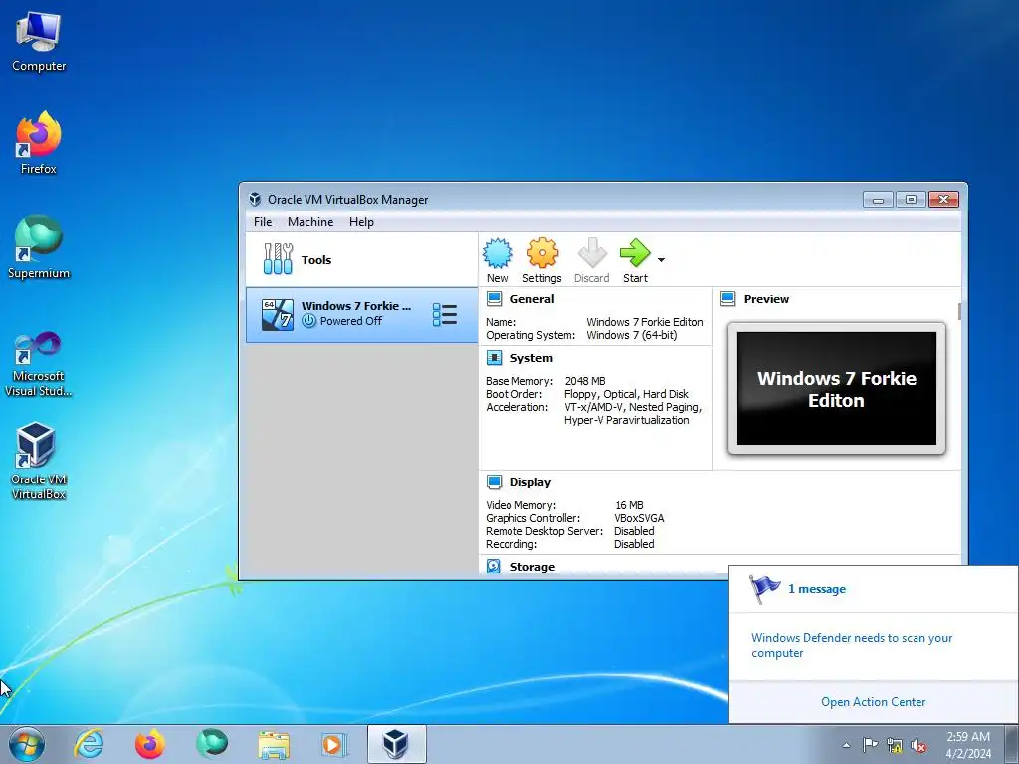Show hidden tray icons arrow
This screenshot has height=764, width=1019.
tap(846, 745)
